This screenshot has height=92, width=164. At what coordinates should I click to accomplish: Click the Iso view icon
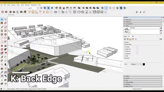pyautogui.click(x=57, y=8)
